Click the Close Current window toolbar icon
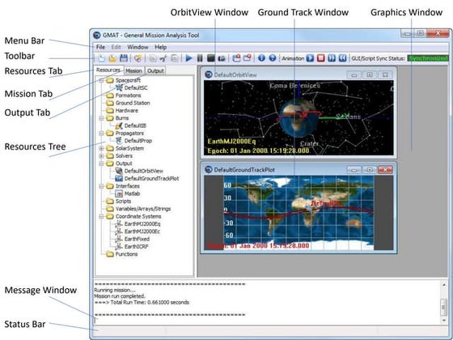This screenshot has width=453, height=340. click(x=248, y=58)
